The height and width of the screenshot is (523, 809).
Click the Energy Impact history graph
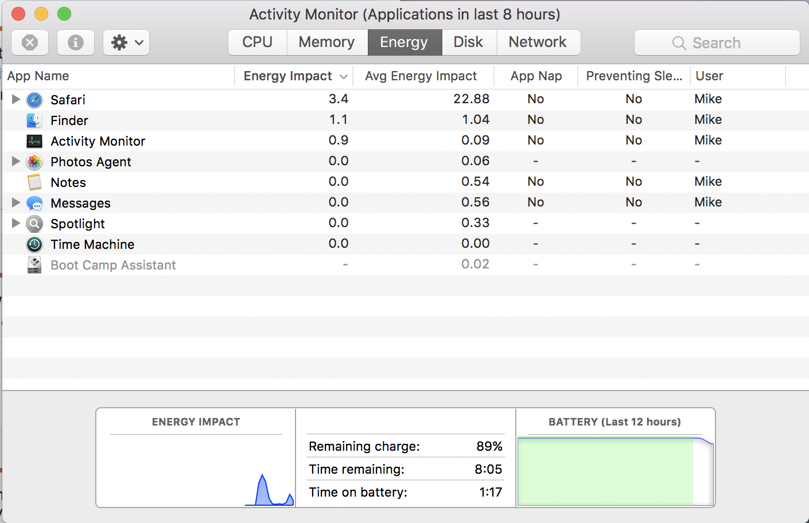pyautogui.click(x=196, y=470)
